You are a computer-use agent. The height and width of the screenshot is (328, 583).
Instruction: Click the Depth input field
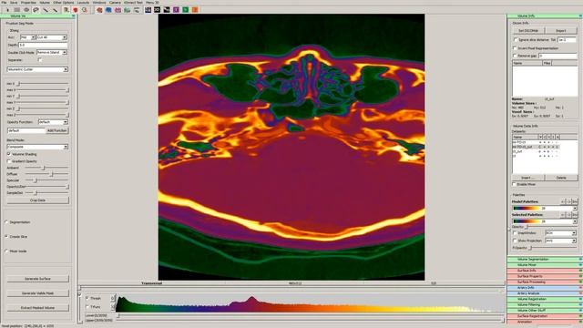[43, 45]
